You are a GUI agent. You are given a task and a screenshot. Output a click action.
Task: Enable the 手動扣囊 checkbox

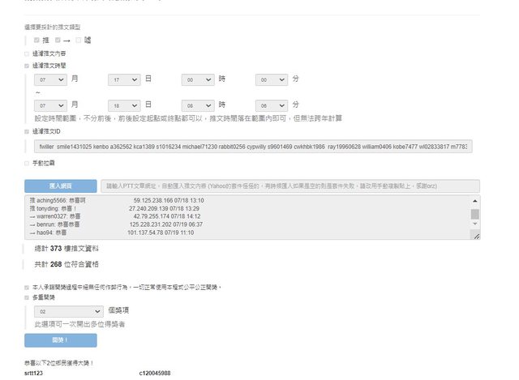coord(27,163)
